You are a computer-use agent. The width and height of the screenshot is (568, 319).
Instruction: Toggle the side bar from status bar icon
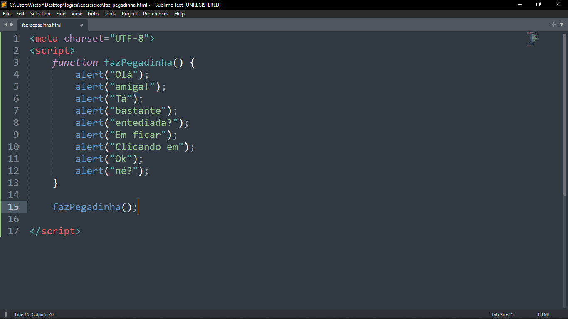7,314
